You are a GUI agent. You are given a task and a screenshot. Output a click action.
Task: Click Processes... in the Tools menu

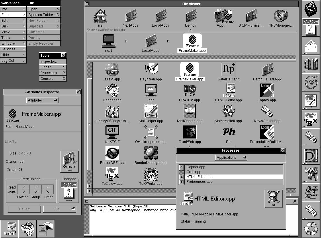tap(53, 73)
